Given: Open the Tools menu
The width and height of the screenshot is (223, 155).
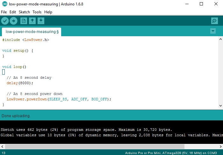Looking at the screenshot, I should coord(37,12).
